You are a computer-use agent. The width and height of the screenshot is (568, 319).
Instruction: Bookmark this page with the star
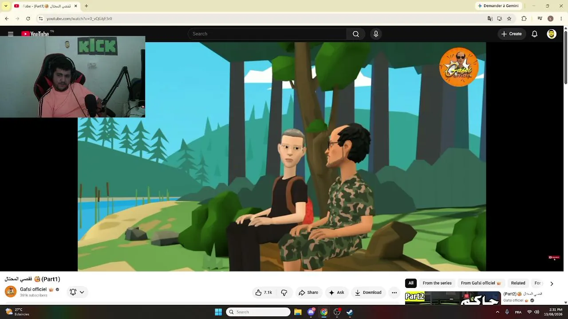[x=509, y=19]
